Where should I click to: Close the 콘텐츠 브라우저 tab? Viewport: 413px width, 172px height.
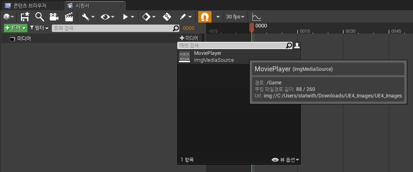pyautogui.click(x=58, y=6)
